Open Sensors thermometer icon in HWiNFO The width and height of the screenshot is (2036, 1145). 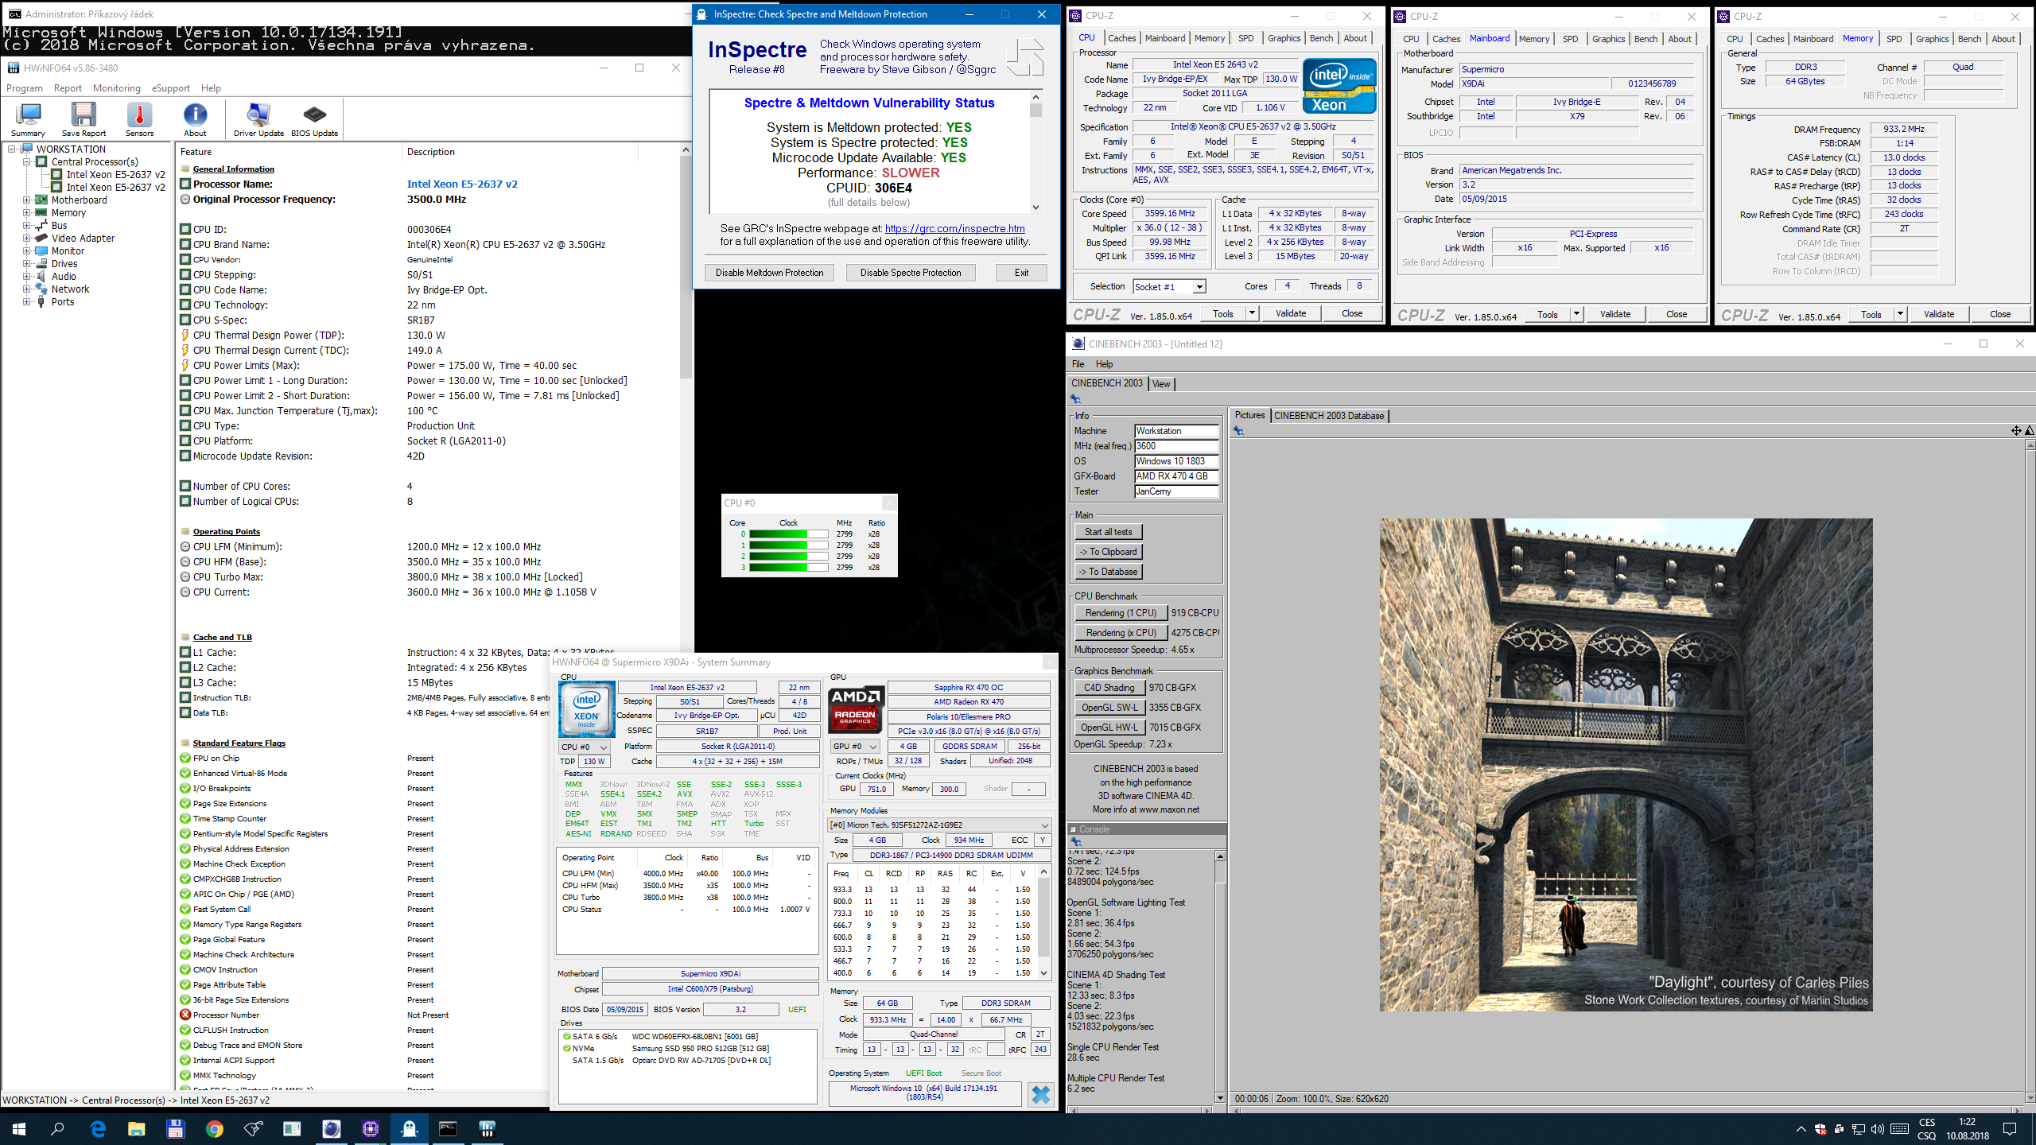(x=139, y=119)
